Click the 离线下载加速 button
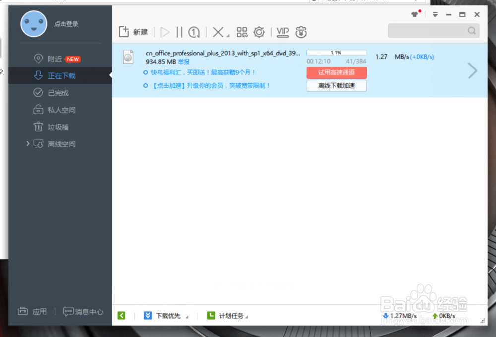The image size is (496, 337). pos(336,86)
